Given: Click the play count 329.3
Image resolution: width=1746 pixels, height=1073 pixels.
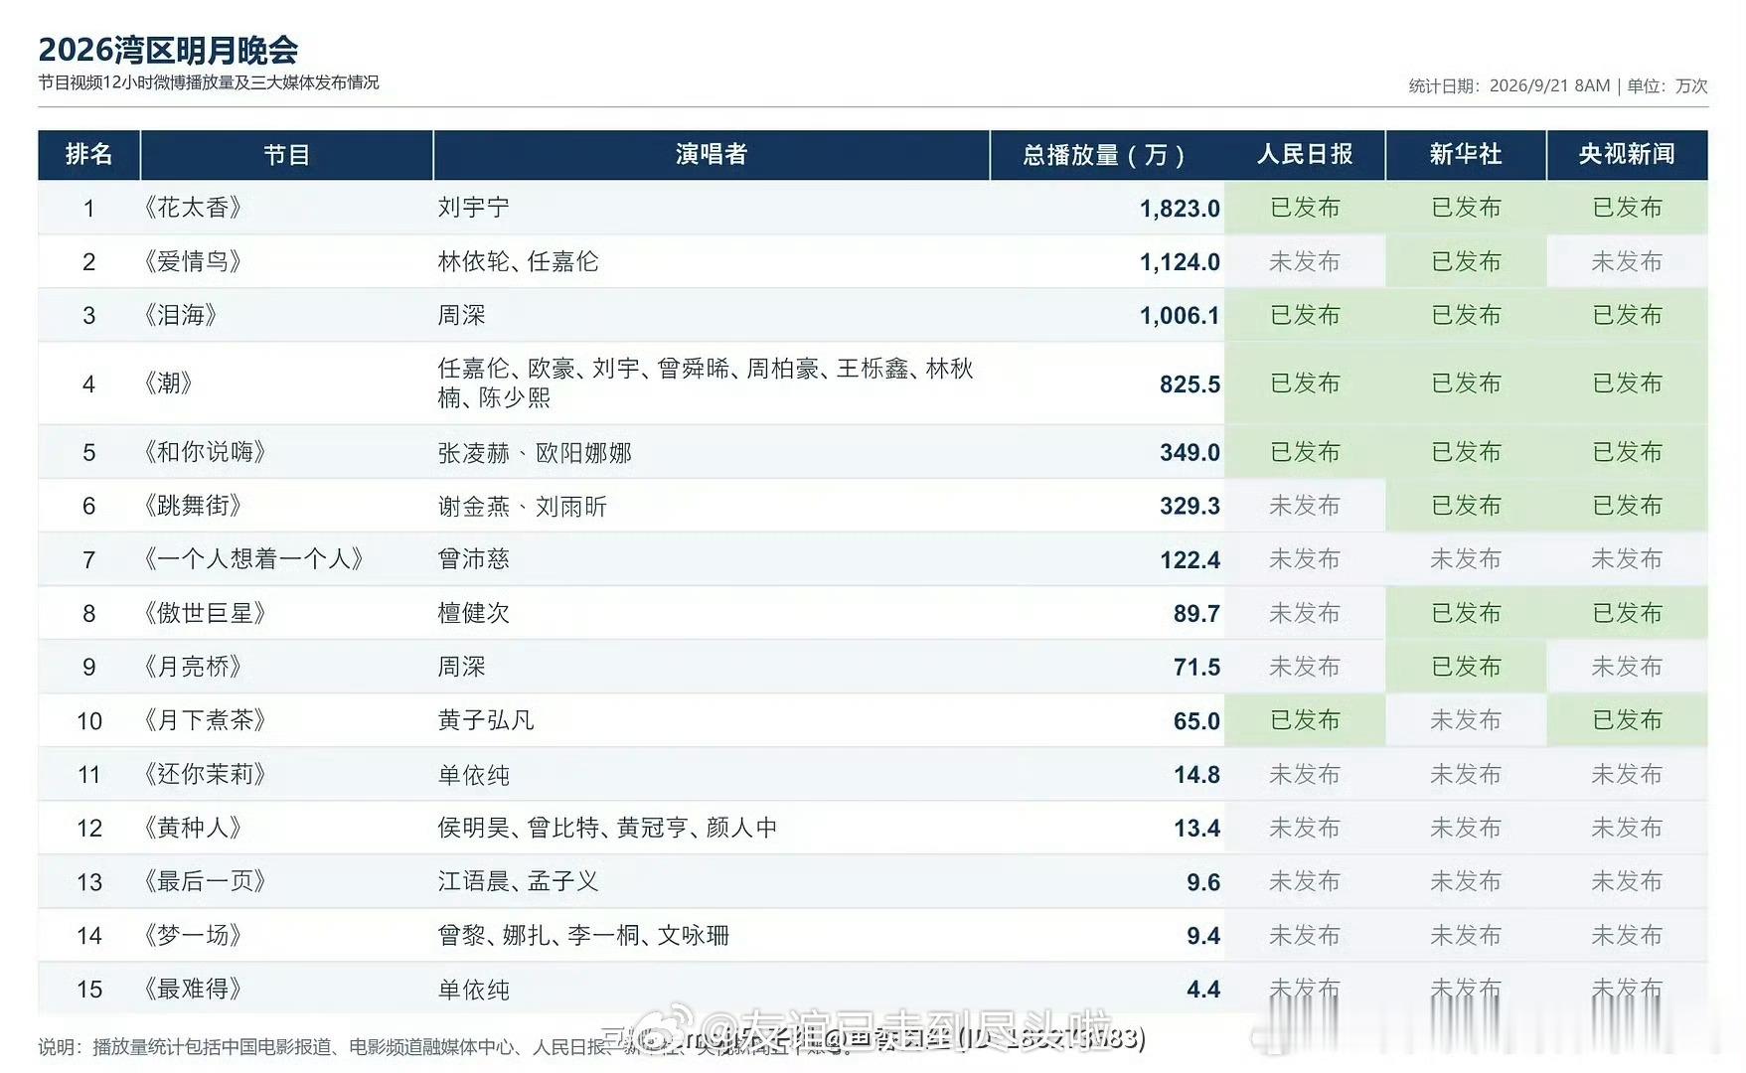Looking at the screenshot, I should click(x=1190, y=507).
